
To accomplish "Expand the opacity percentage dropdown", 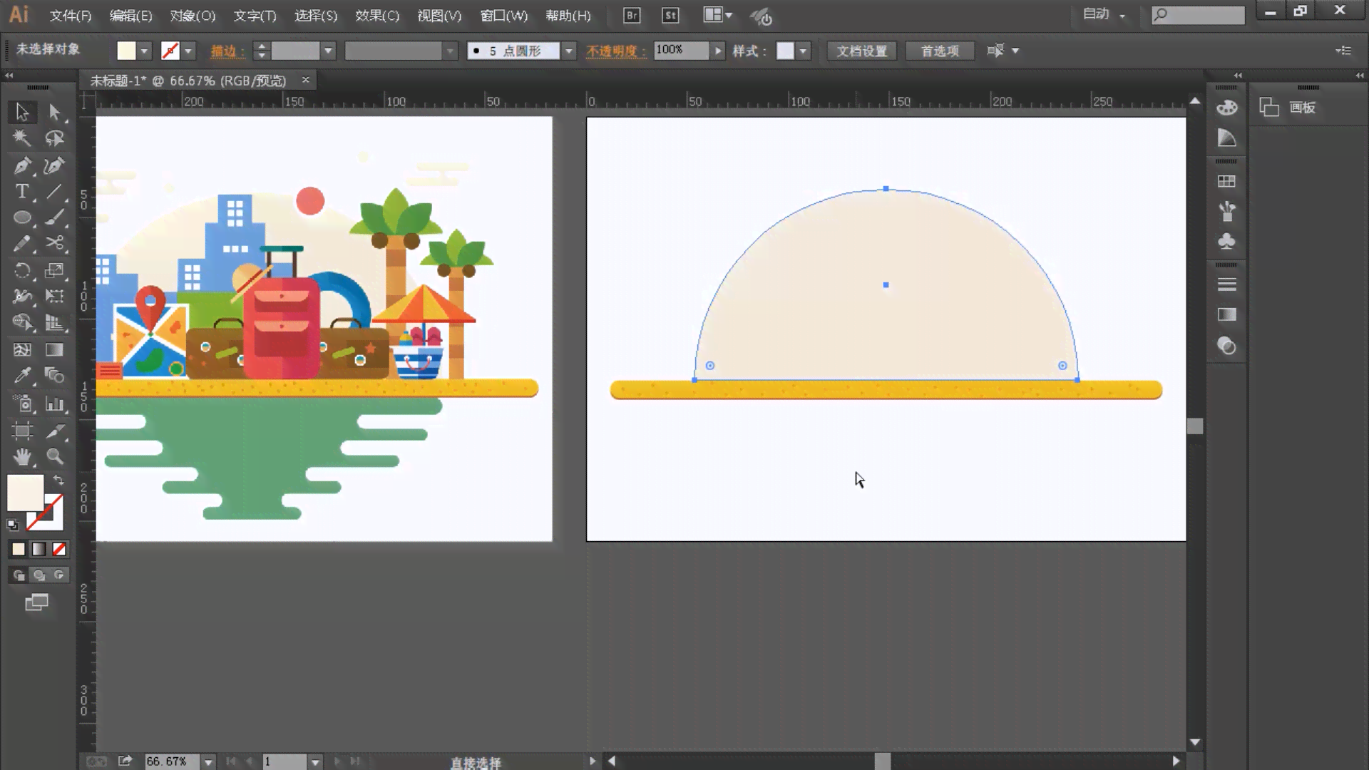I will [x=718, y=50].
